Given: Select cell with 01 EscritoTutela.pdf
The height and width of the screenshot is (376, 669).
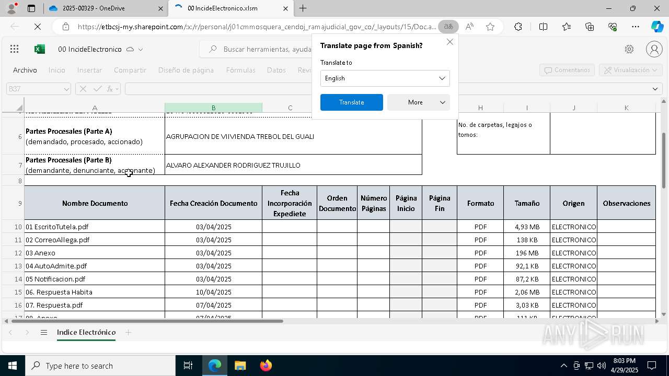Looking at the screenshot, I should pyautogui.click(x=95, y=227).
